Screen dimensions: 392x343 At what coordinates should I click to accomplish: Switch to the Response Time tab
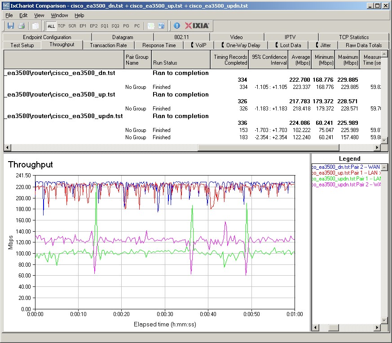click(x=159, y=45)
